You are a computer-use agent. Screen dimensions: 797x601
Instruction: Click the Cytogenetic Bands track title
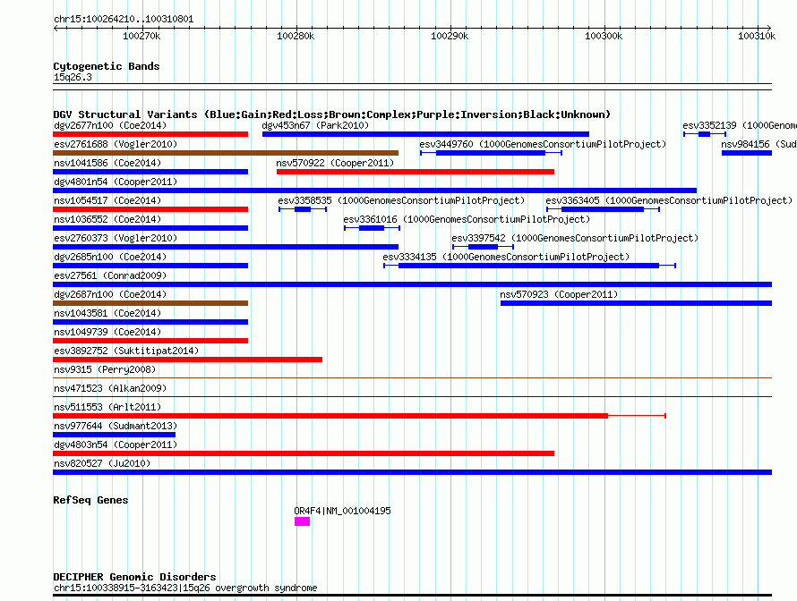pyautogui.click(x=107, y=66)
